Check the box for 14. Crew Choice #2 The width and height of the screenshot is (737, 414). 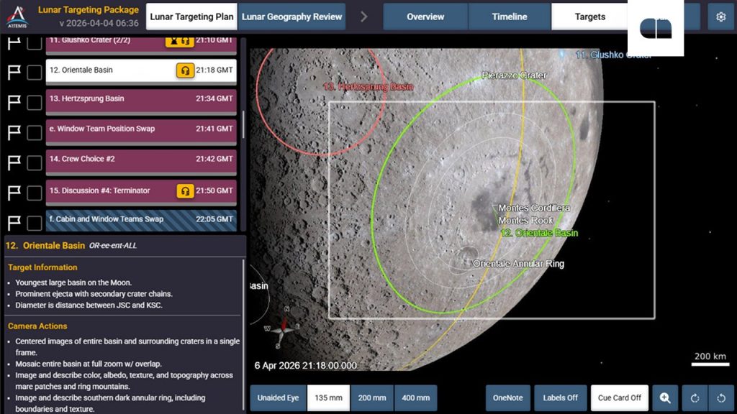coord(35,162)
